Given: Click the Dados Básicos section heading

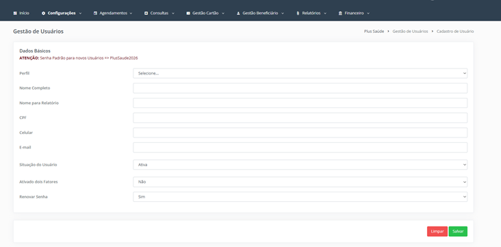Looking at the screenshot, I should pyautogui.click(x=35, y=51).
